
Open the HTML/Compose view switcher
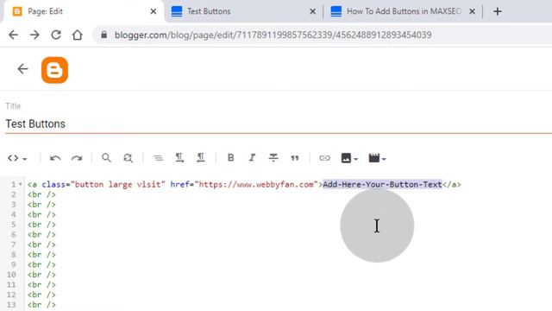point(17,158)
